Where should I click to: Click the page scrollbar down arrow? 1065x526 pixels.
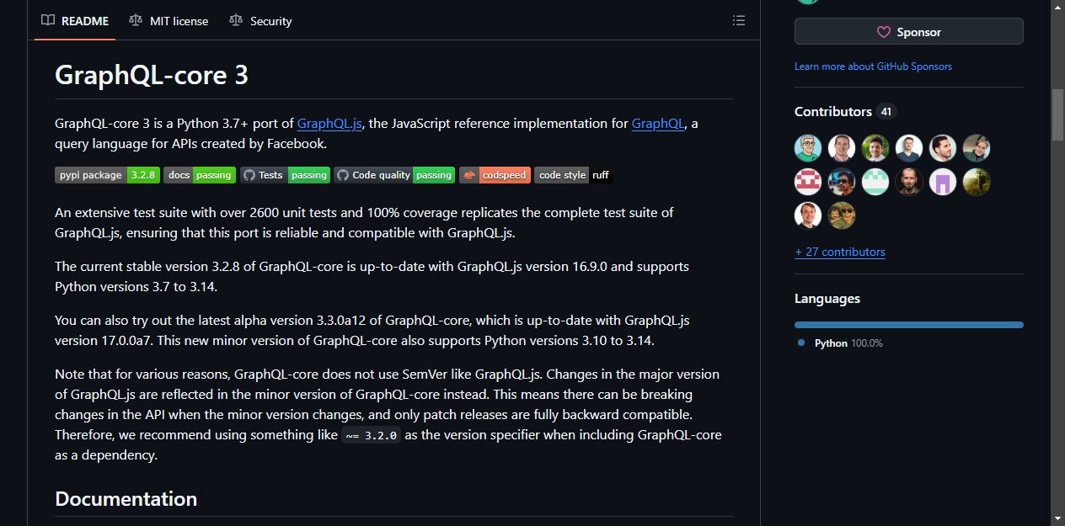click(1058, 518)
